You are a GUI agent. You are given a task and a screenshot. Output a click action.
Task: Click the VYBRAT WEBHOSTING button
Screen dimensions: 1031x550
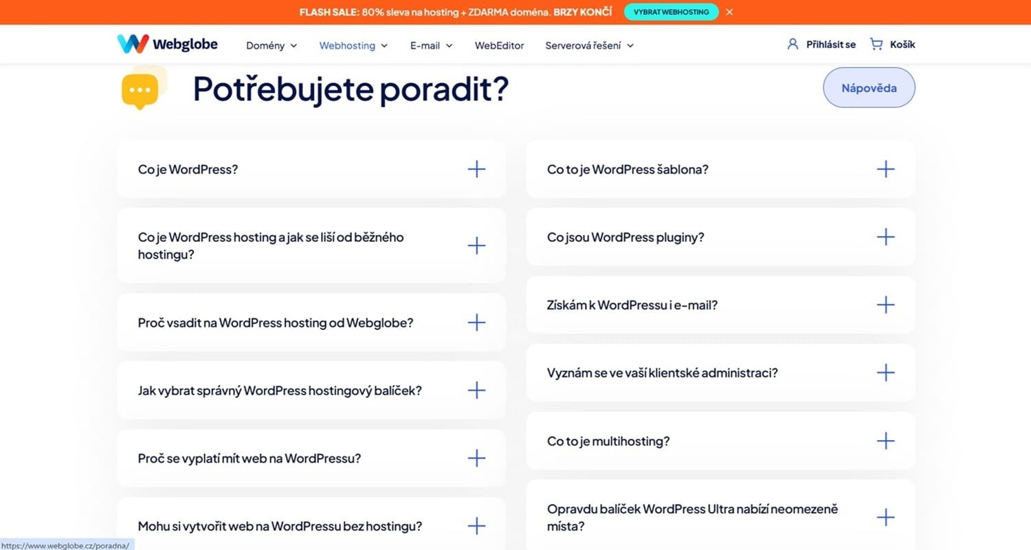(671, 12)
